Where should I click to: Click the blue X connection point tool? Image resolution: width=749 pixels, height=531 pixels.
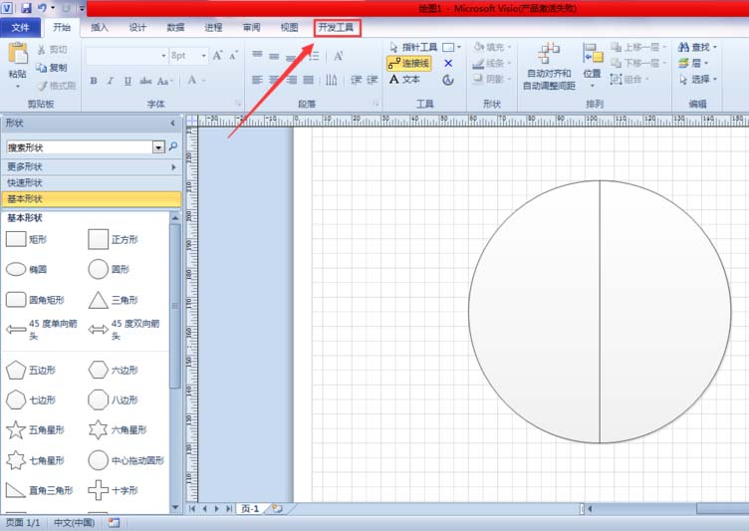coord(448,63)
